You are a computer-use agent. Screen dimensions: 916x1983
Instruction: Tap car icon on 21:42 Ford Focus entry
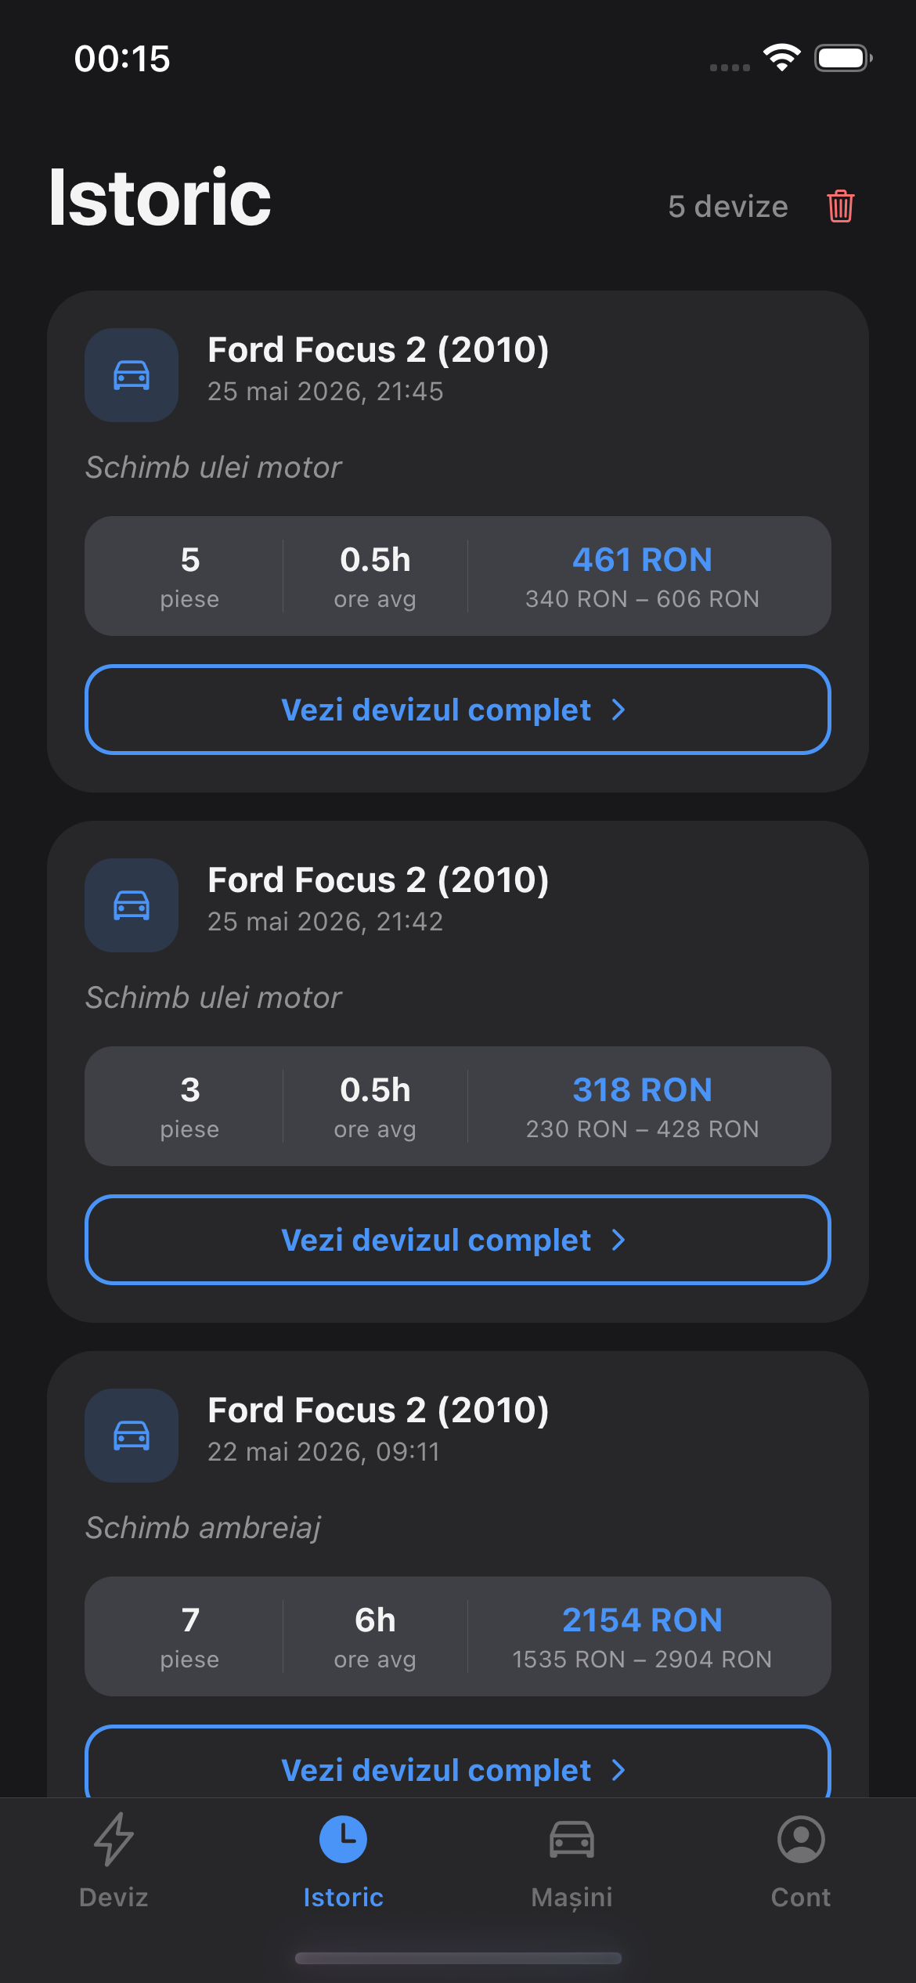coord(132,905)
